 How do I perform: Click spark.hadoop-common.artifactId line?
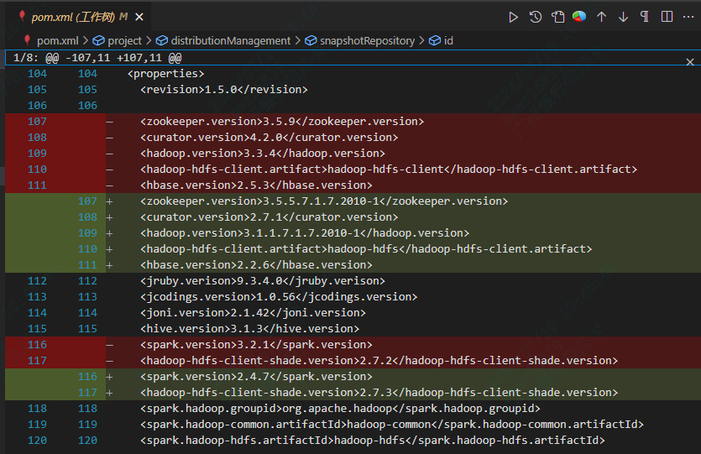(x=391, y=425)
